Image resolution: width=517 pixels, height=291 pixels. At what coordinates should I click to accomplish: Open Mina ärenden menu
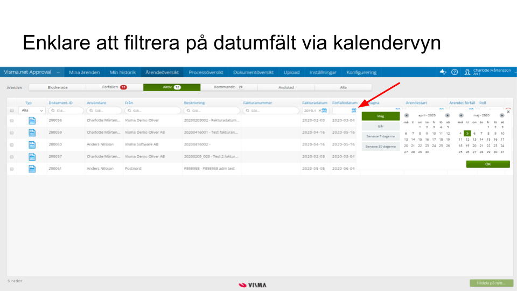point(85,72)
